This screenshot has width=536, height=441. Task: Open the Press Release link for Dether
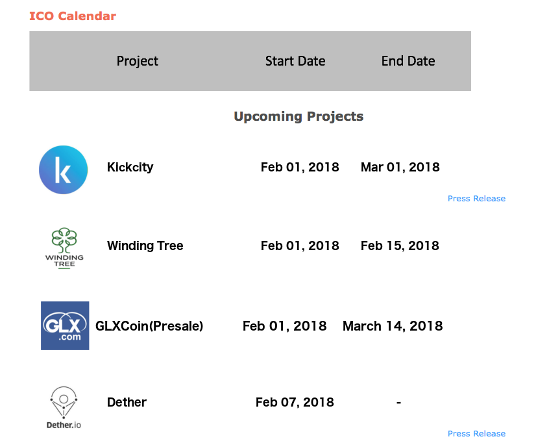pos(476,433)
